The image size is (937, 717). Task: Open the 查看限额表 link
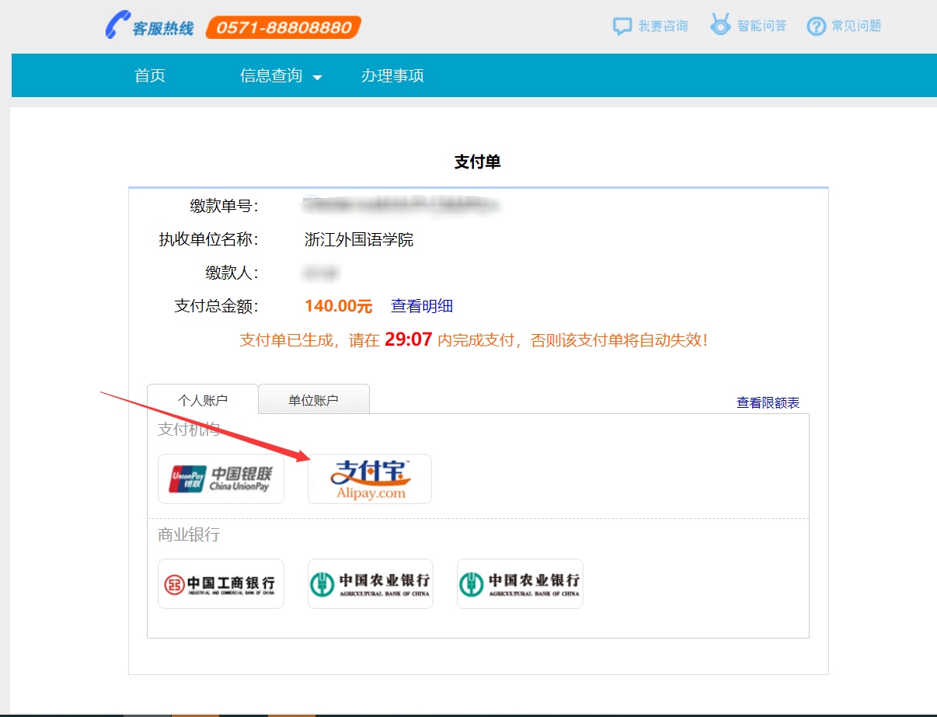(x=768, y=402)
